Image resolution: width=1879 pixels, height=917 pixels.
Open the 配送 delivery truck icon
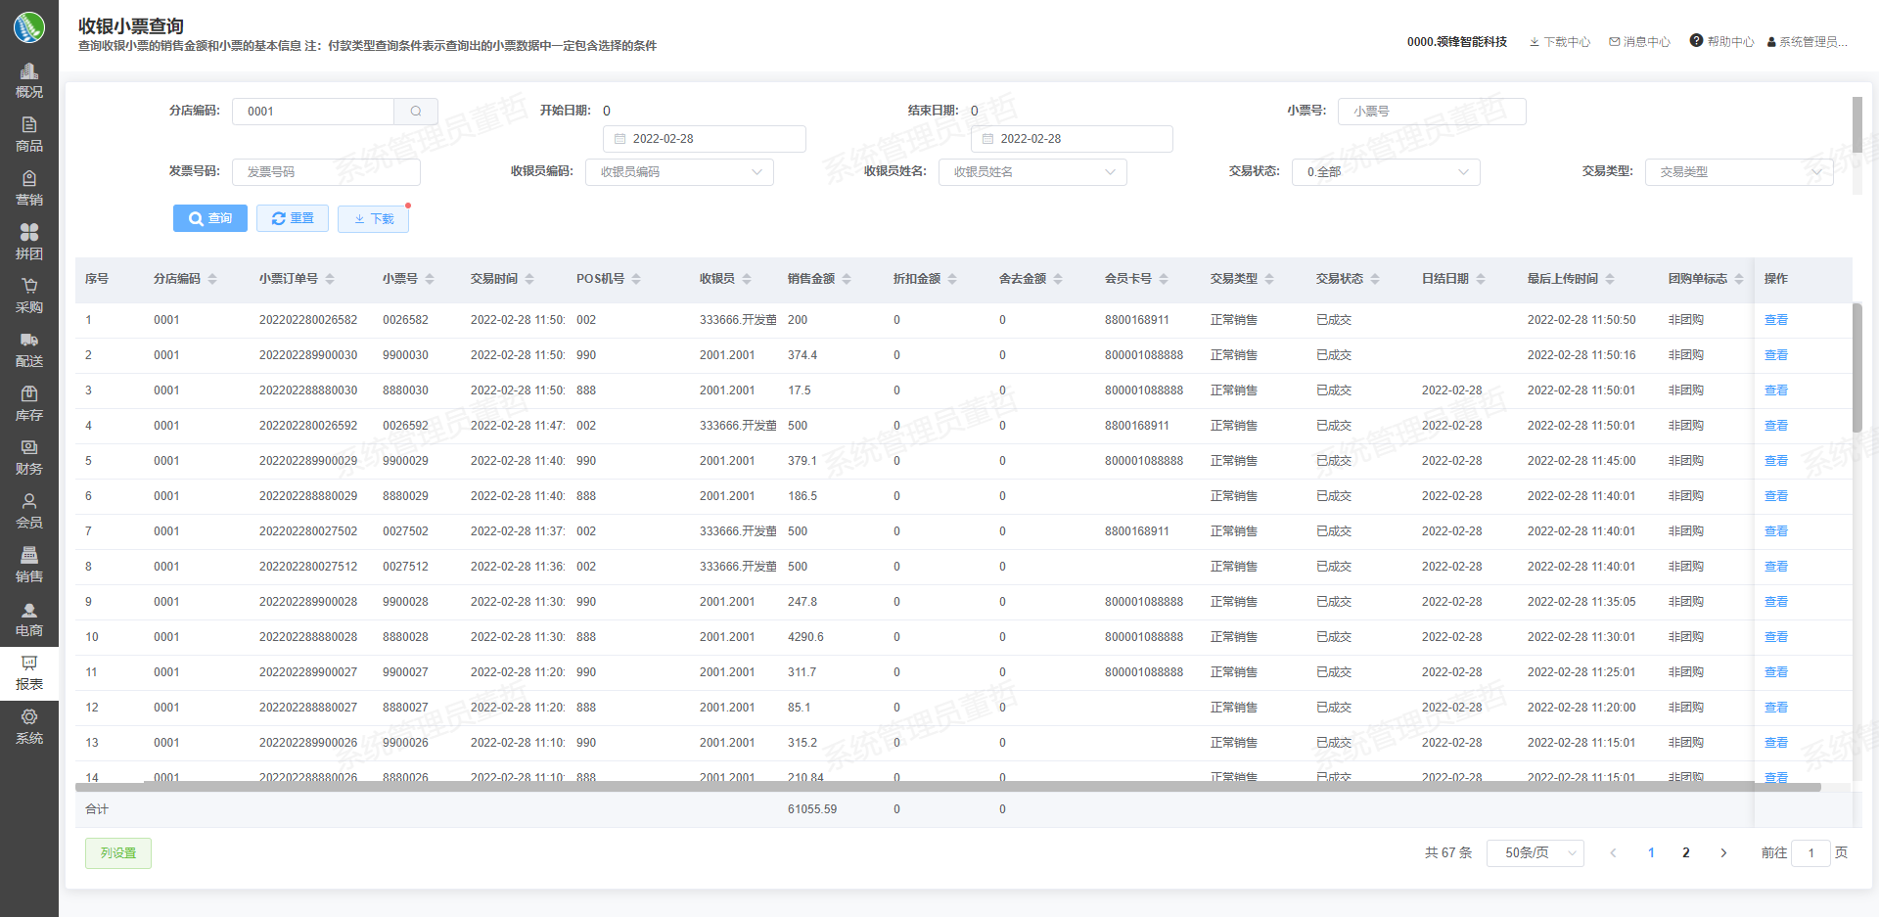click(x=29, y=341)
